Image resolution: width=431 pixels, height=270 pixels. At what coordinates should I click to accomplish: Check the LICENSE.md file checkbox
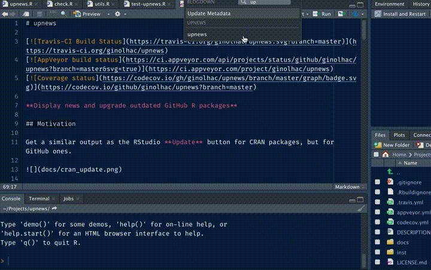(377, 262)
